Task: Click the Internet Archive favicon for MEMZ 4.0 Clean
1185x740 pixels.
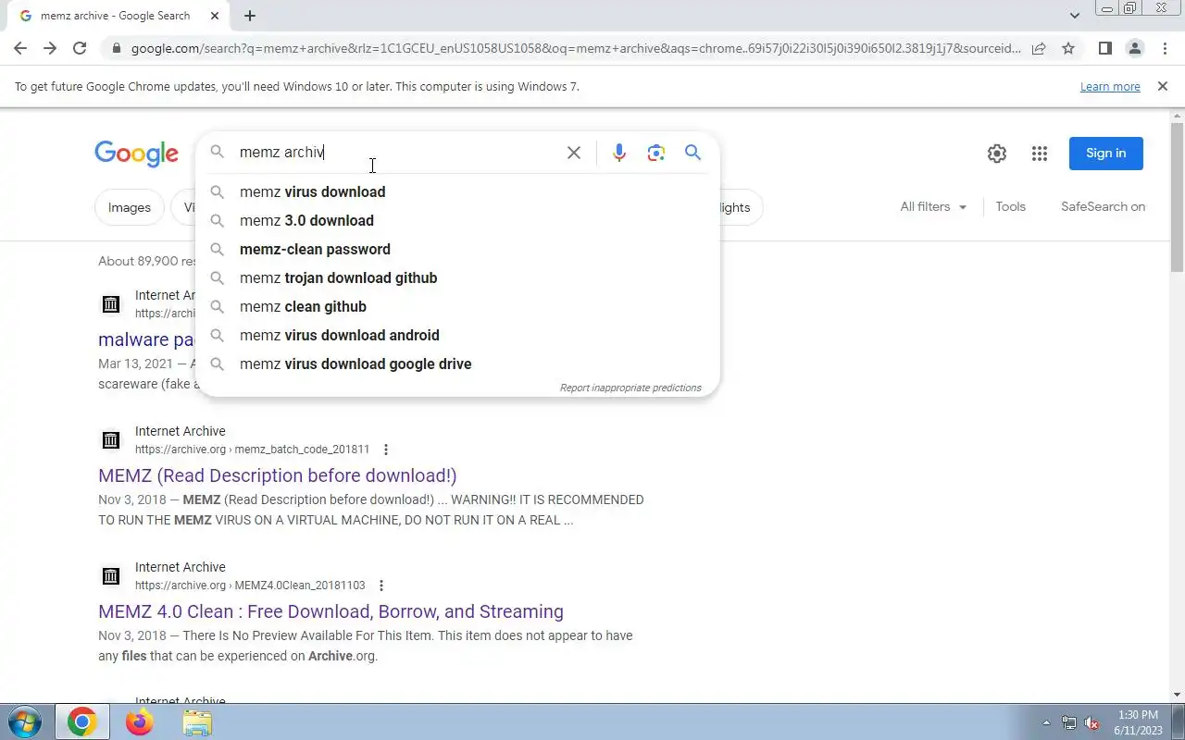Action: (111, 576)
